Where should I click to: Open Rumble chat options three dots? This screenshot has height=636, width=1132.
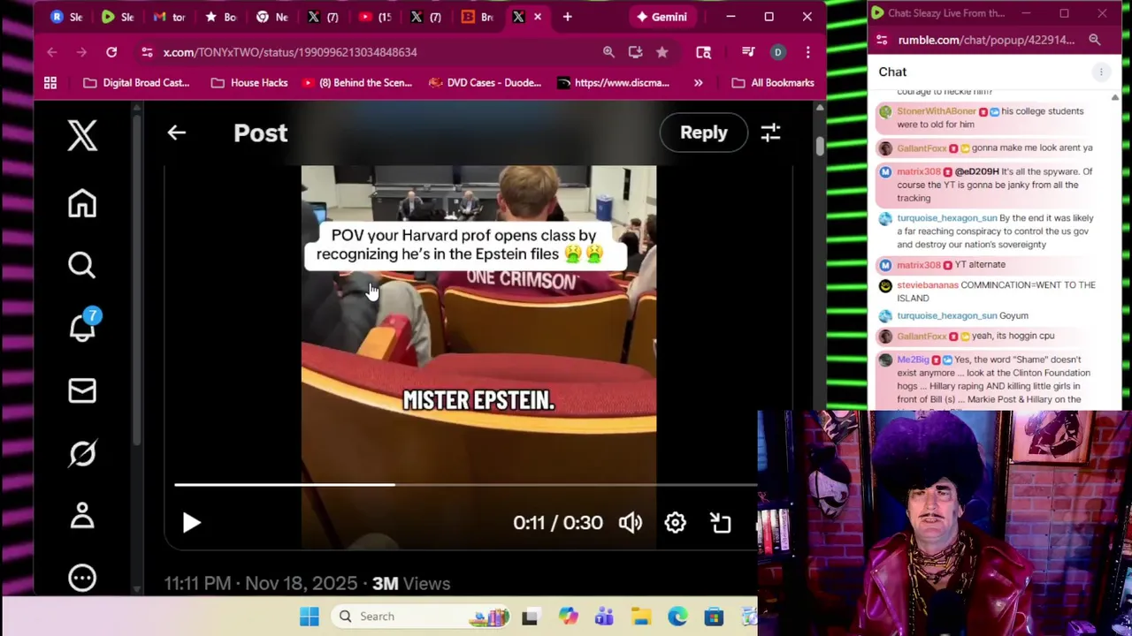coord(1101,72)
